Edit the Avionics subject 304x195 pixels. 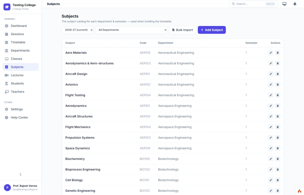tap(271, 85)
